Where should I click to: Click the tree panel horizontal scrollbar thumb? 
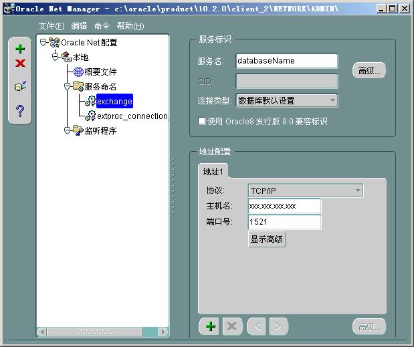point(95,332)
